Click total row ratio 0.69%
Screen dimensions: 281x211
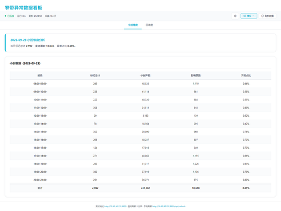pos(246,188)
